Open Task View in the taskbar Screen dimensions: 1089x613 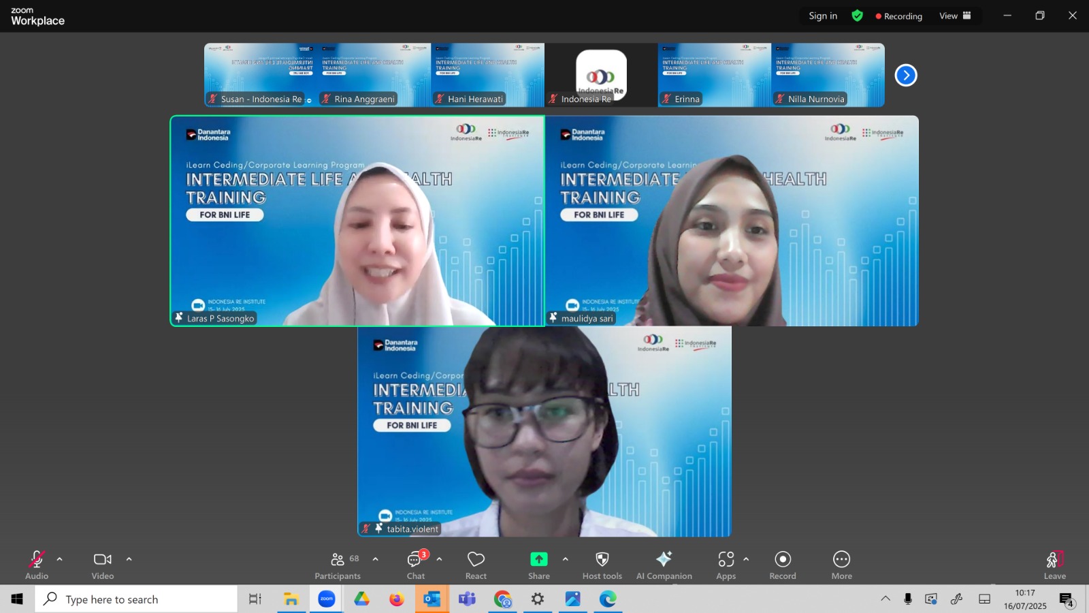[x=255, y=599]
